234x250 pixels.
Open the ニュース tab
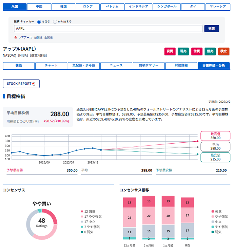pos(116,66)
